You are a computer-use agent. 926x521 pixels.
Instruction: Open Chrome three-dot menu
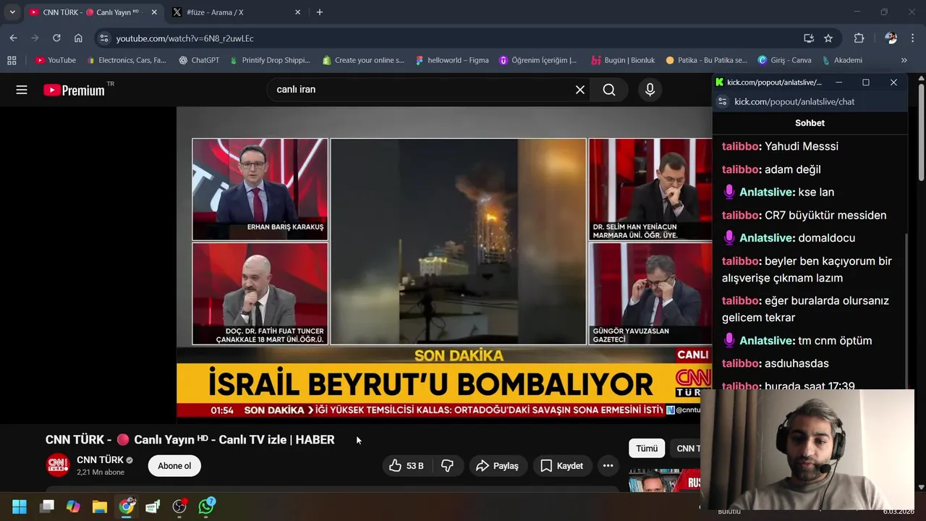pos(912,38)
